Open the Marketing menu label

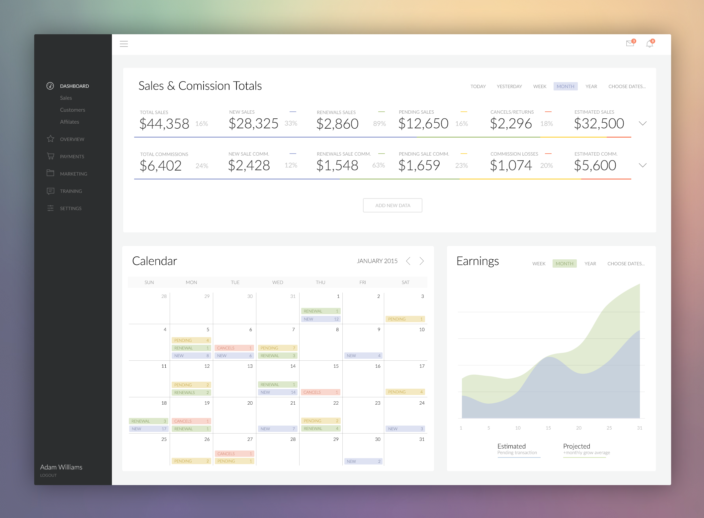pyautogui.click(x=73, y=174)
